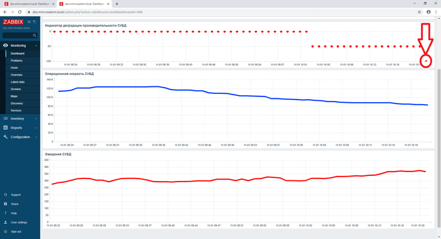Viewport: 441px width, 239px height.
Task: Click the ZABBIX logo
Action: coord(13,21)
